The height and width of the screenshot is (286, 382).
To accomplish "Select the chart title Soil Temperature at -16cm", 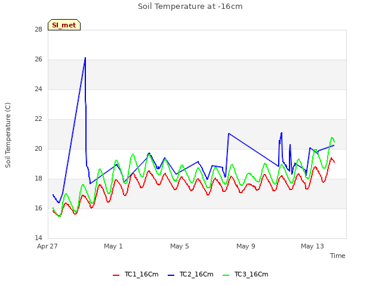I will pos(190,7).
